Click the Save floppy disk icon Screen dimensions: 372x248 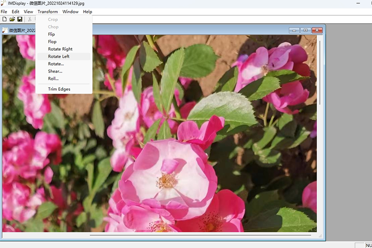pyautogui.click(x=20, y=19)
